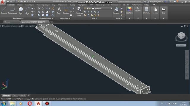Toggle the layer freeze sun icon
The height and width of the screenshot is (106, 190).
pos(88,9)
